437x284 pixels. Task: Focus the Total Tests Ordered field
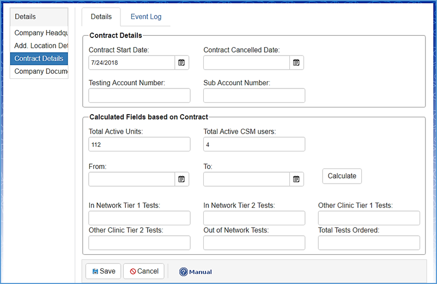[369, 243]
